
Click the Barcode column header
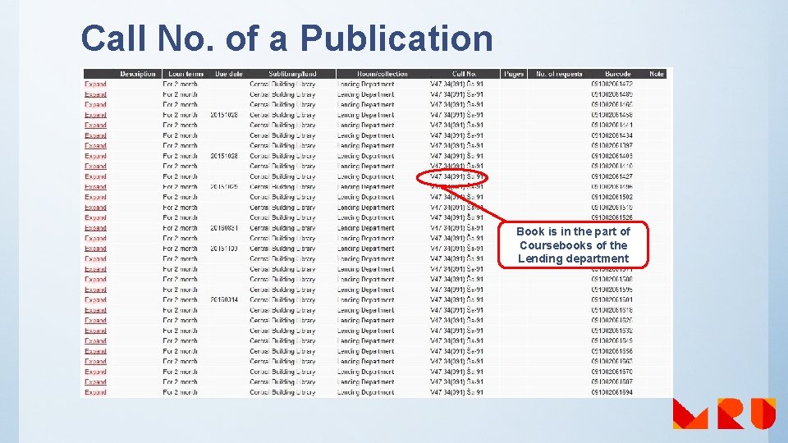pyautogui.click(x=617, y=74)
